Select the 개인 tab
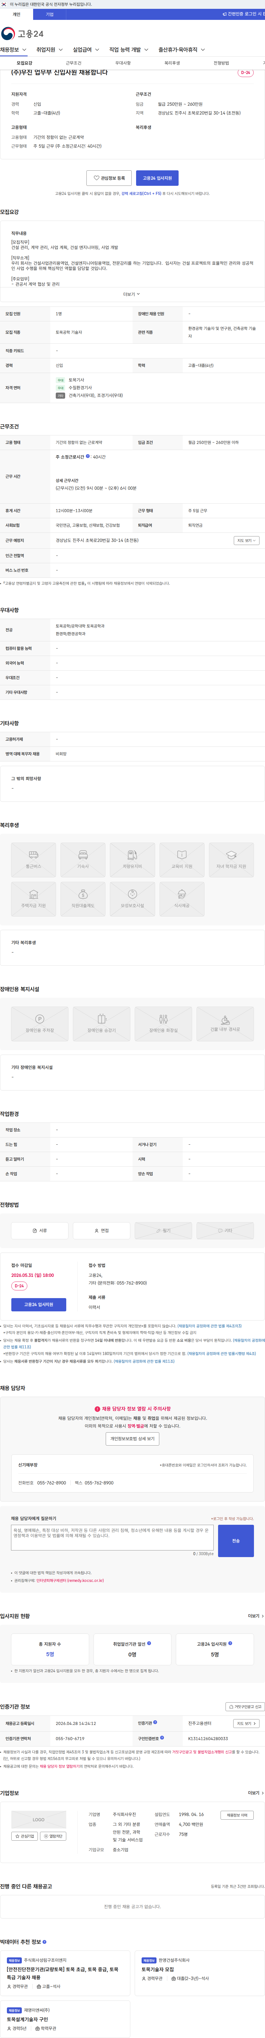The height and width of the screenshot is (2038, 265). pos(17,14)
